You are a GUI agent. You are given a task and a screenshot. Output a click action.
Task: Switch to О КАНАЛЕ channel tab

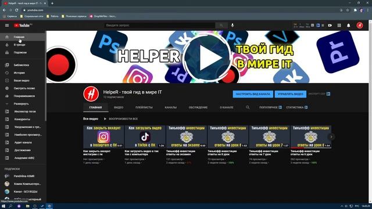226,107
